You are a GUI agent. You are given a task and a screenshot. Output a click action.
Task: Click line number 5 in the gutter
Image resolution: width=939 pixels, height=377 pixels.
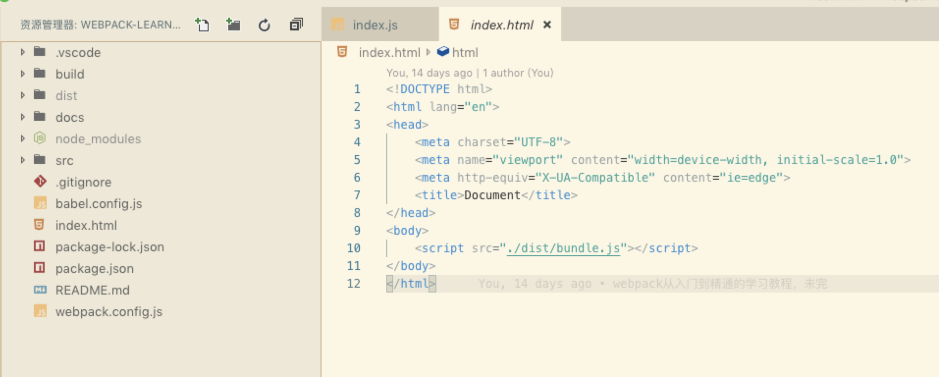pyautogui.click(x=357, y=160)
